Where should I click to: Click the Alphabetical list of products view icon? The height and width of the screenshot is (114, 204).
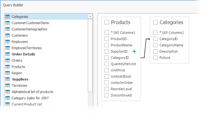tap(8, 92)
